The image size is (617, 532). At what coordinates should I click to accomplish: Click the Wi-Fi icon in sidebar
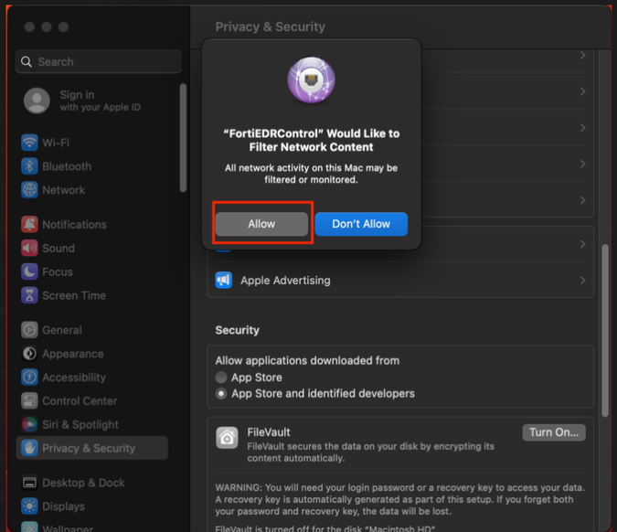coord(29,143)
